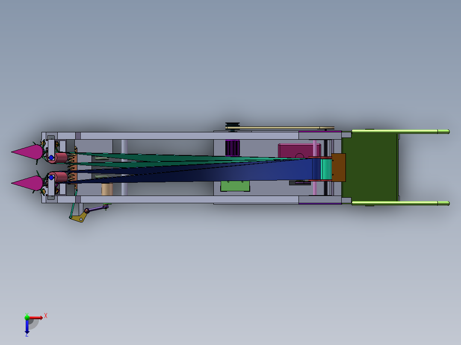This screenshot has width=461, height=345.
Task: Select the upper pink roller cylinder
Action: pyautogui.click(x=61, y=158)
